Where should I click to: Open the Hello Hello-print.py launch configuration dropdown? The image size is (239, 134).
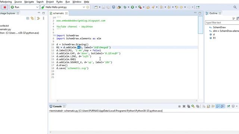(84, 7)
